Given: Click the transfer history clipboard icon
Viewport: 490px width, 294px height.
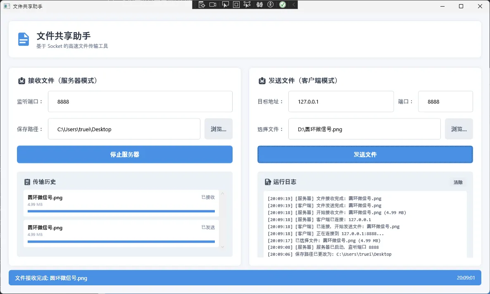Looking at the screenshot, I should coord(27,182).
